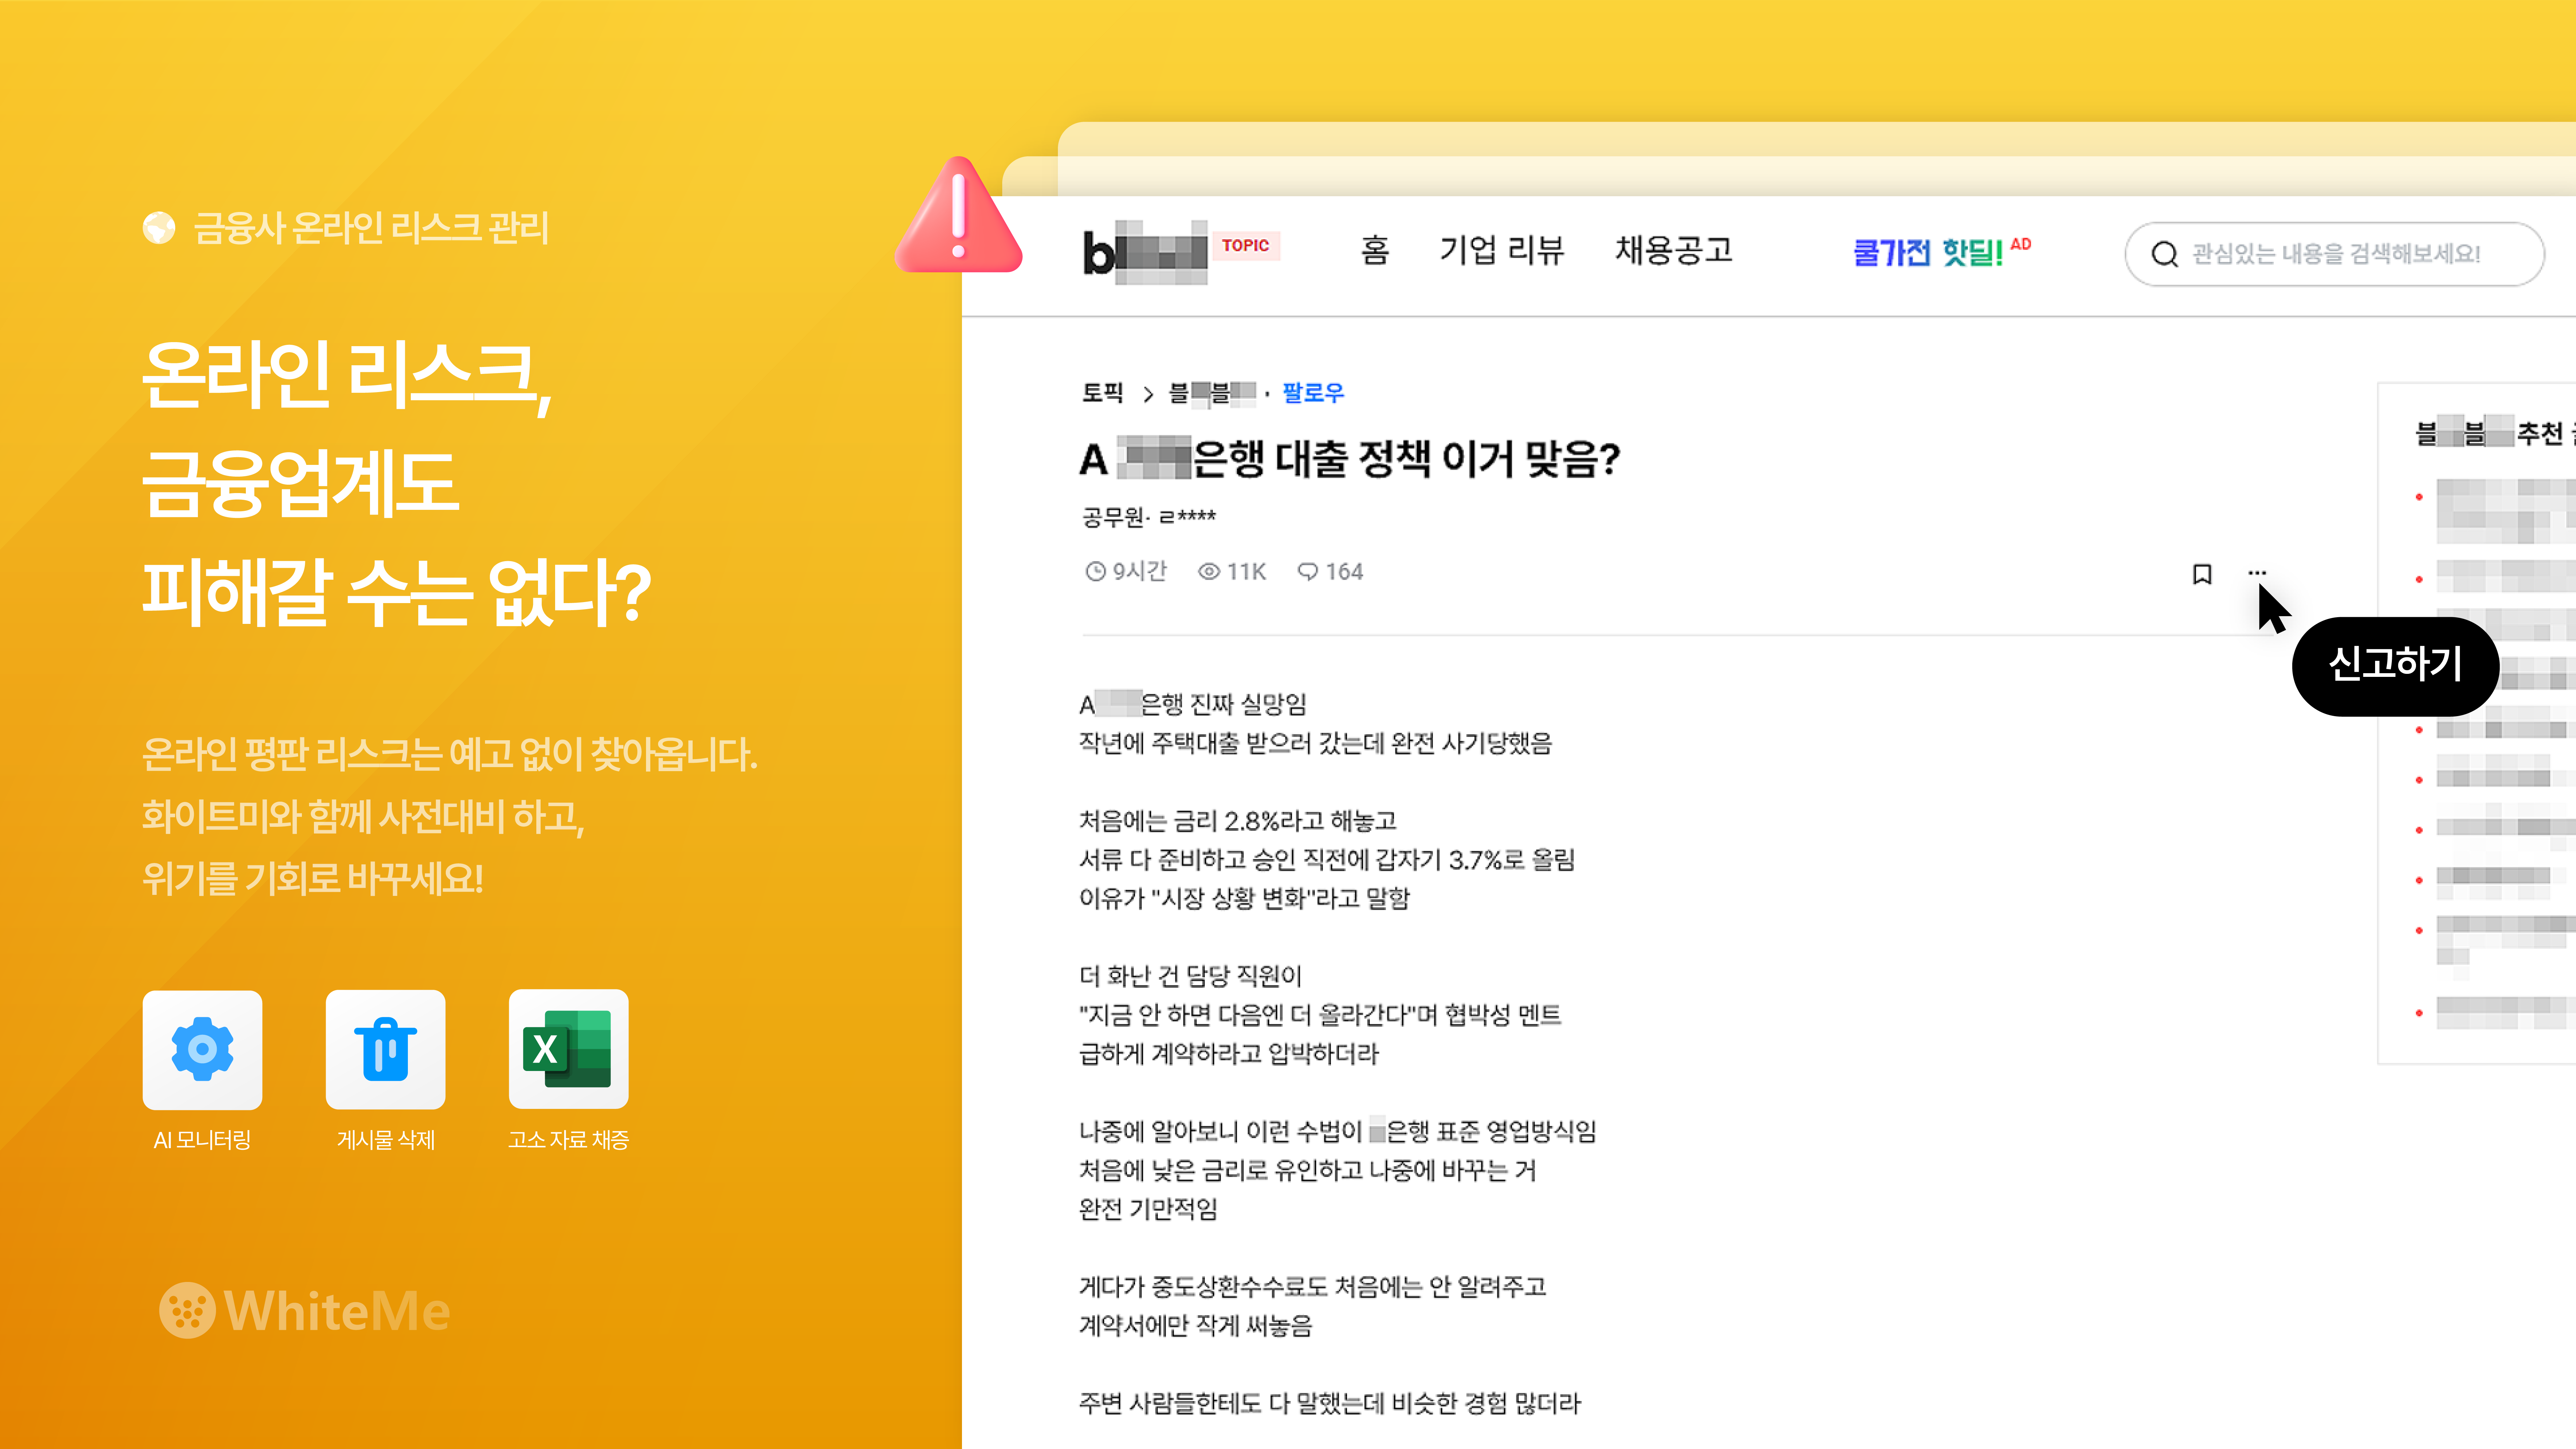Go to the 홈 menu
This screenshot has height=1449, width=2576.
[x=1375, y=250]
